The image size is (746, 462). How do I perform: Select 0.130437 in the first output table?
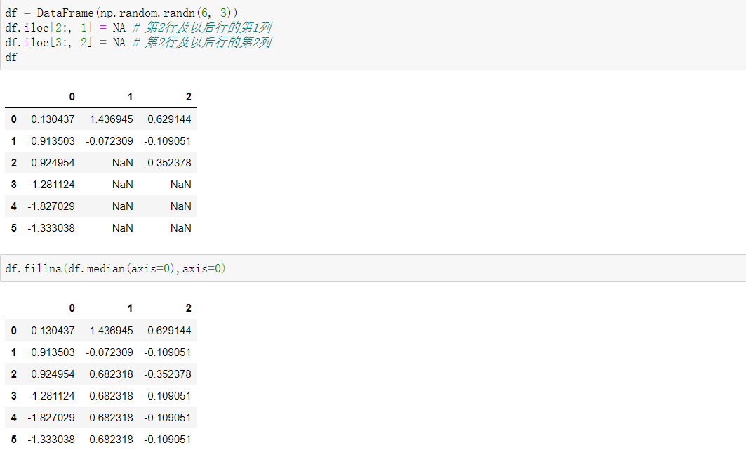pyautogui.click(x=53, y=119)
